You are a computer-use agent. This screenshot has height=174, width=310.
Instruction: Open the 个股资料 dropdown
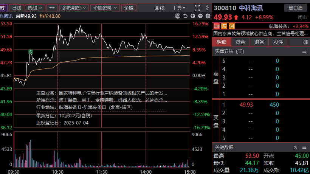tap(105, 8)
